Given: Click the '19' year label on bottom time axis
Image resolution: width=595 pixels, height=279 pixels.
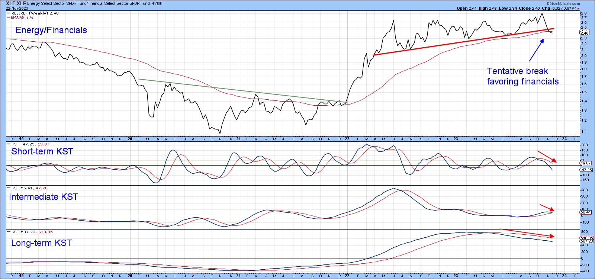Looking at the screenshot, I should coord(20,276).
